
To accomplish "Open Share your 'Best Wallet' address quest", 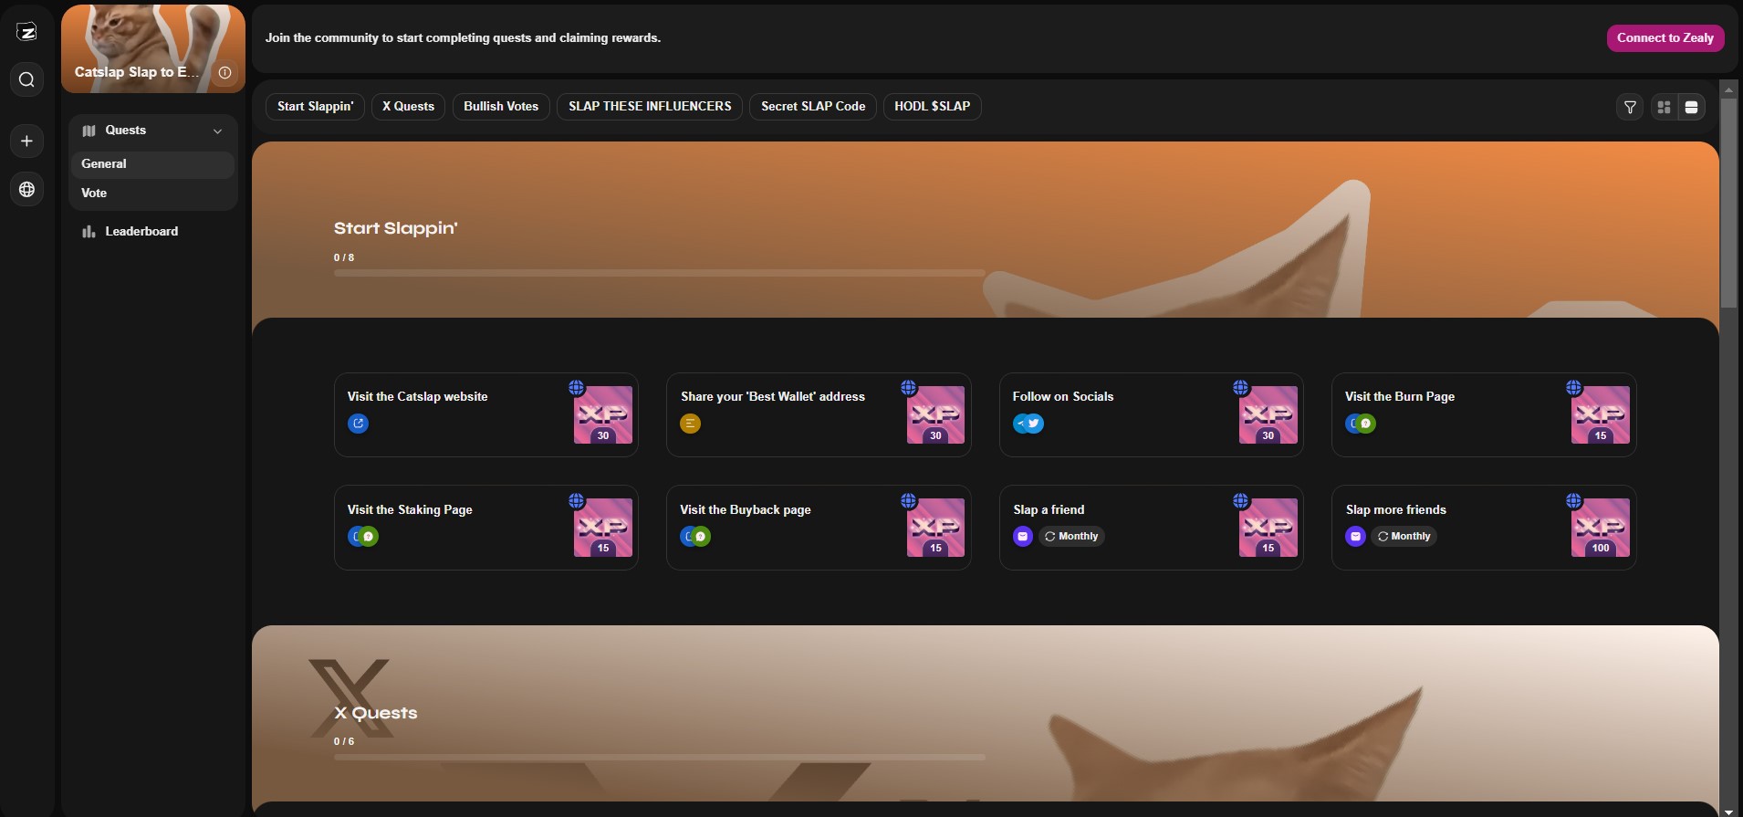I will tap(819, 414).
